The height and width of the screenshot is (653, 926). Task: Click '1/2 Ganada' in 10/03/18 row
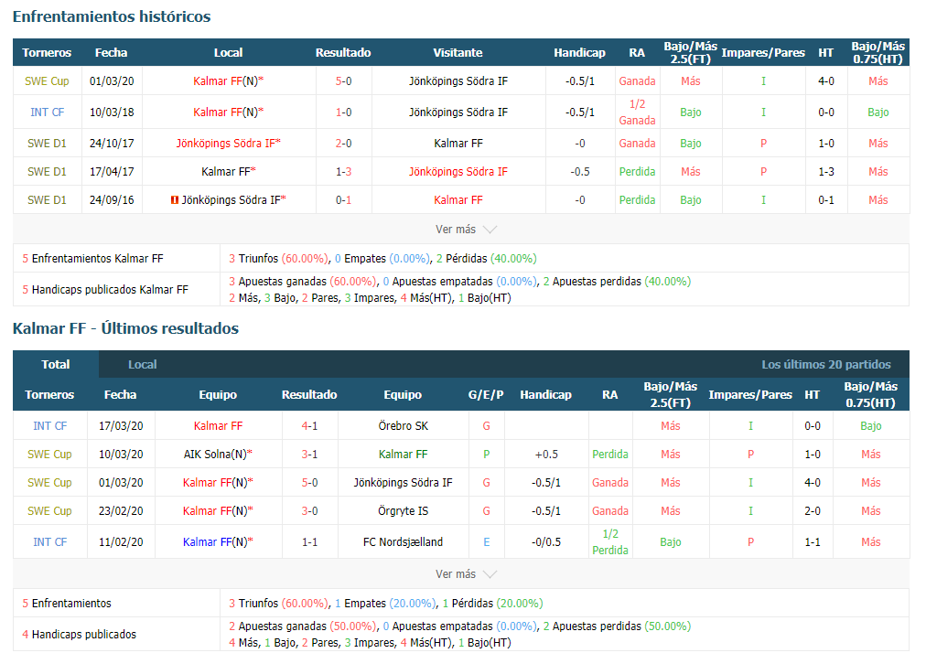pyautogui.click(x=637, y=112)
